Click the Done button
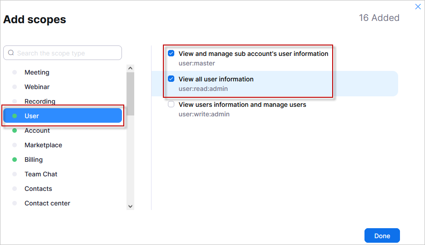This screenshot has height=245, width=425. [382, 235]
